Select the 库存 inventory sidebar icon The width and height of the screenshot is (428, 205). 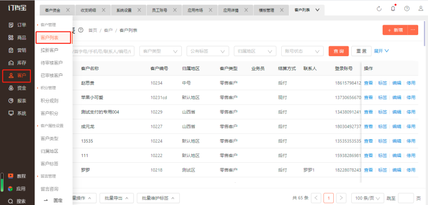click(x=11, y=63)
